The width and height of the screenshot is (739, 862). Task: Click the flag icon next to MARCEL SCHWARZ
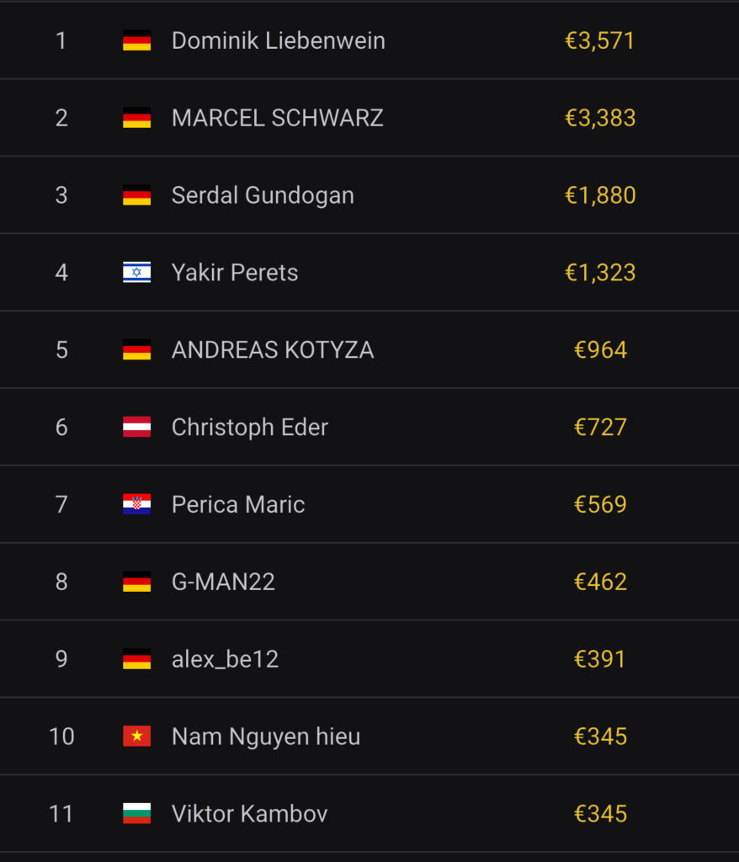pos(136,118)
